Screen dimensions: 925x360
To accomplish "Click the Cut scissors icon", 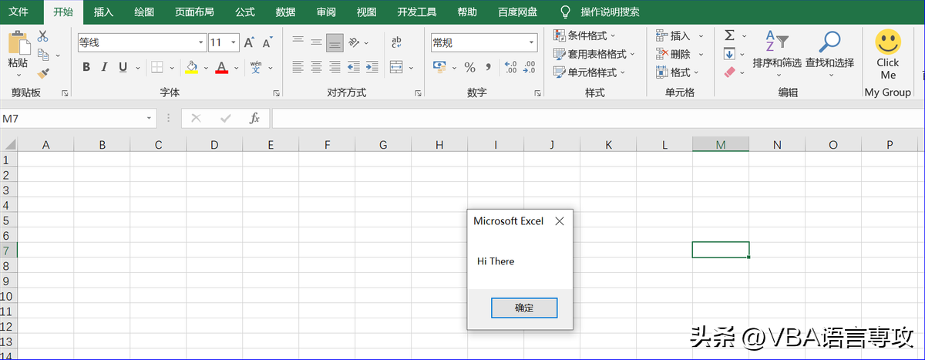I will pos(42,36).
